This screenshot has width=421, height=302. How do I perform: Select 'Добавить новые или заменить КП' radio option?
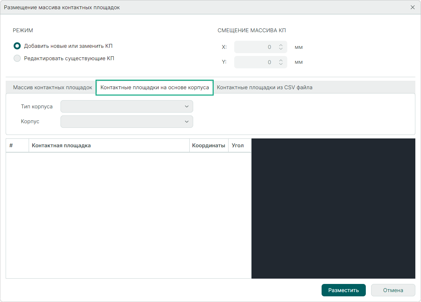click(x=17, y=46)
